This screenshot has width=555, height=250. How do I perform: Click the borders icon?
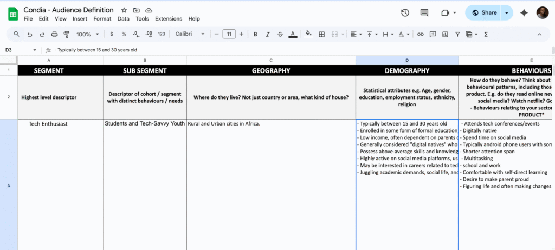tap(321, 34)
